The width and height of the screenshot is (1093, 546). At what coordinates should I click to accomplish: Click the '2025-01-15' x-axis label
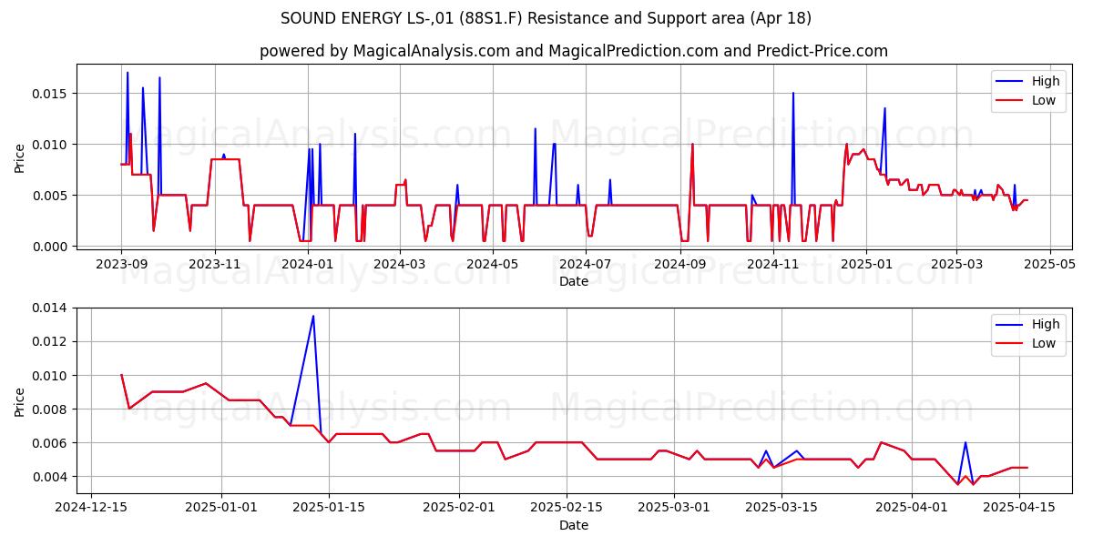tap(329, 508)
